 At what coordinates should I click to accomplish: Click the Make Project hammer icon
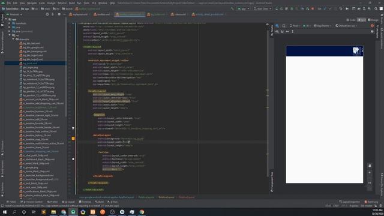pyautogui.click(x=232, y=8)
